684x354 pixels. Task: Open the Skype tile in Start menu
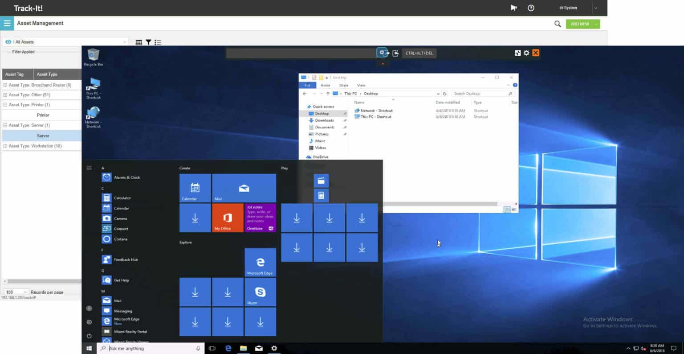click(x=260, y=292)
